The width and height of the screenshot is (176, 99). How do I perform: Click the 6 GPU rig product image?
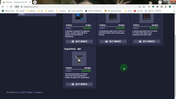click(113, 18)
